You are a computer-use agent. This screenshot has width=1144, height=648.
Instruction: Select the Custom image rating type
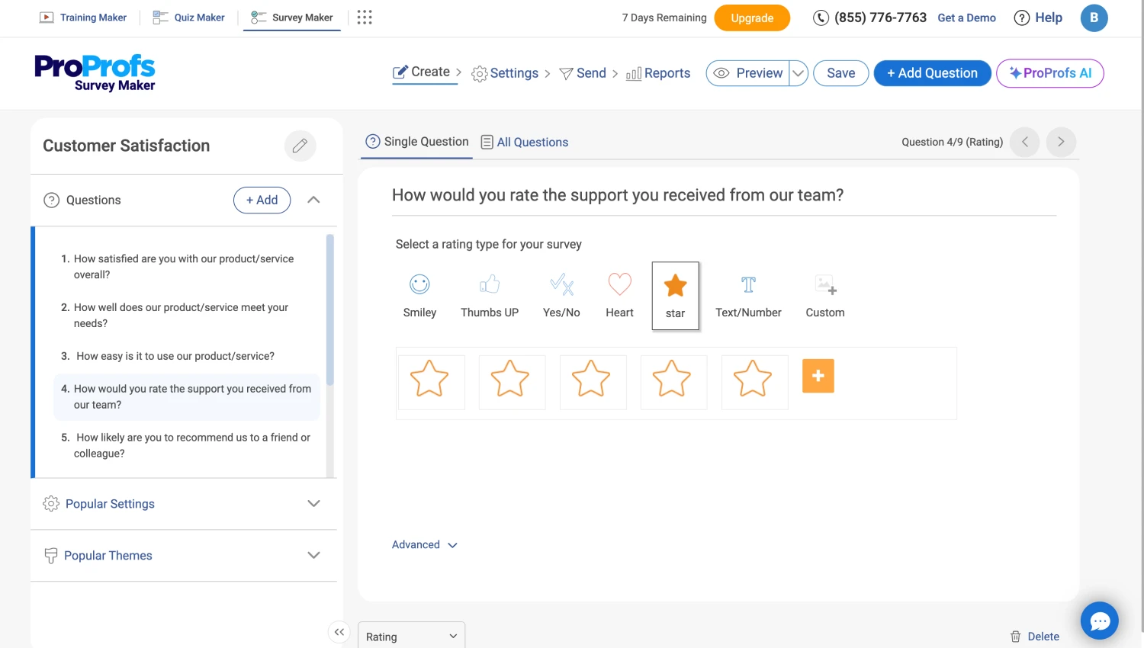pyautogui.click(x=825, y=285)
